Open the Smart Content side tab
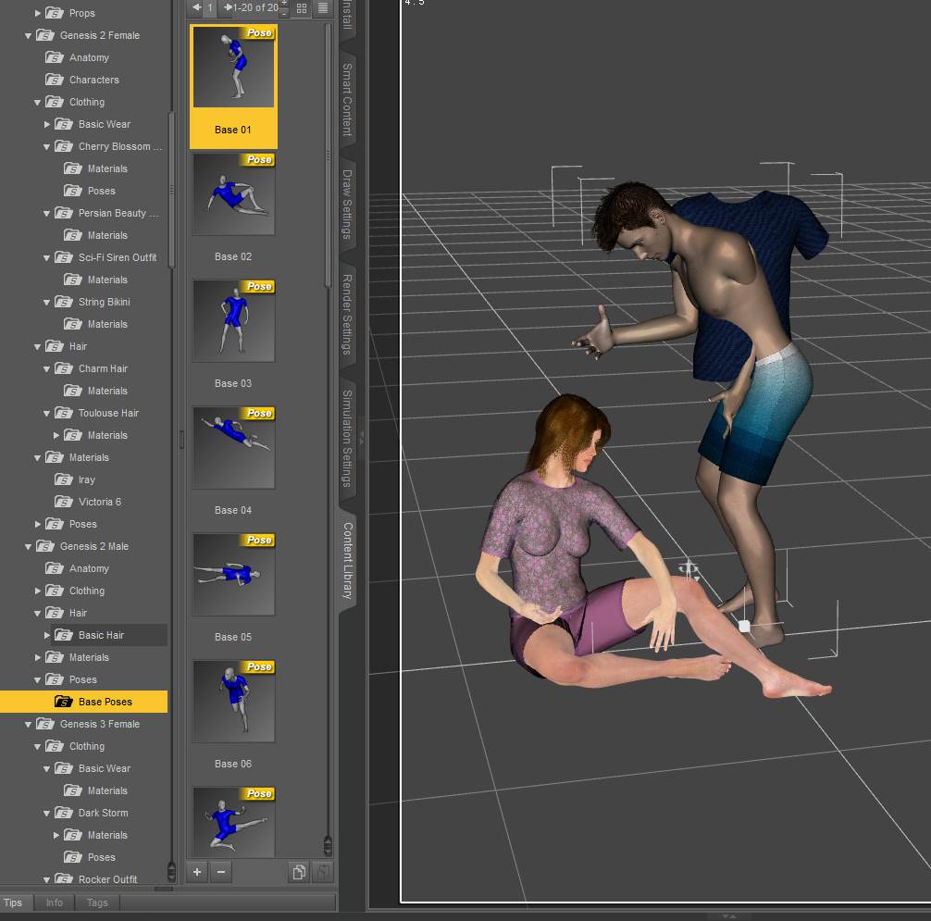Screen dimensions: 931x921 pos(347,99)
